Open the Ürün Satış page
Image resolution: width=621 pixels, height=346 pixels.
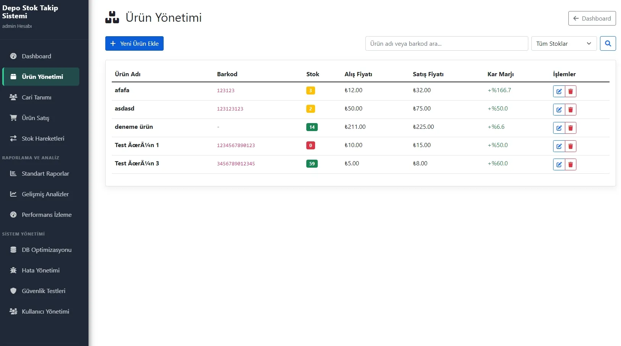coord(35,118)
